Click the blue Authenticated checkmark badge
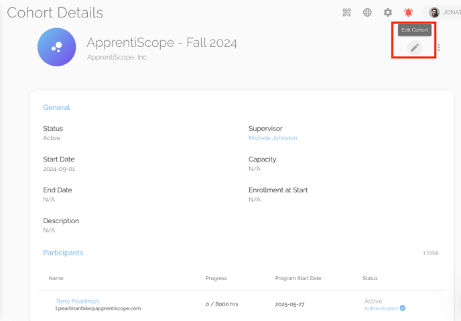461x321 pixels. coord(403,308)
